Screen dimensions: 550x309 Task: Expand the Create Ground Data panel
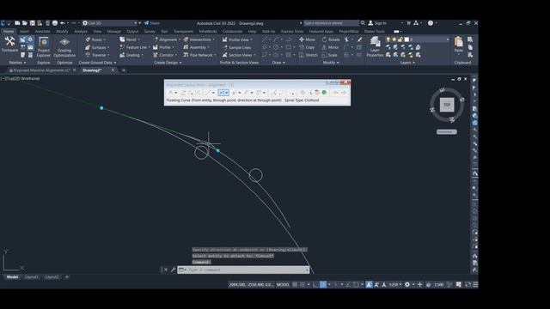tap(97, 63)
